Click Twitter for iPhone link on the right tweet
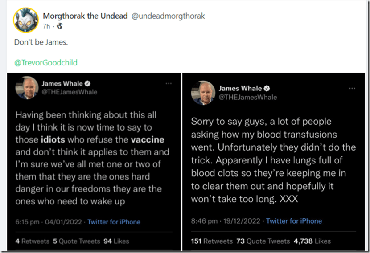The height and width of the screenshot is (253, 370). pos(294,221)
